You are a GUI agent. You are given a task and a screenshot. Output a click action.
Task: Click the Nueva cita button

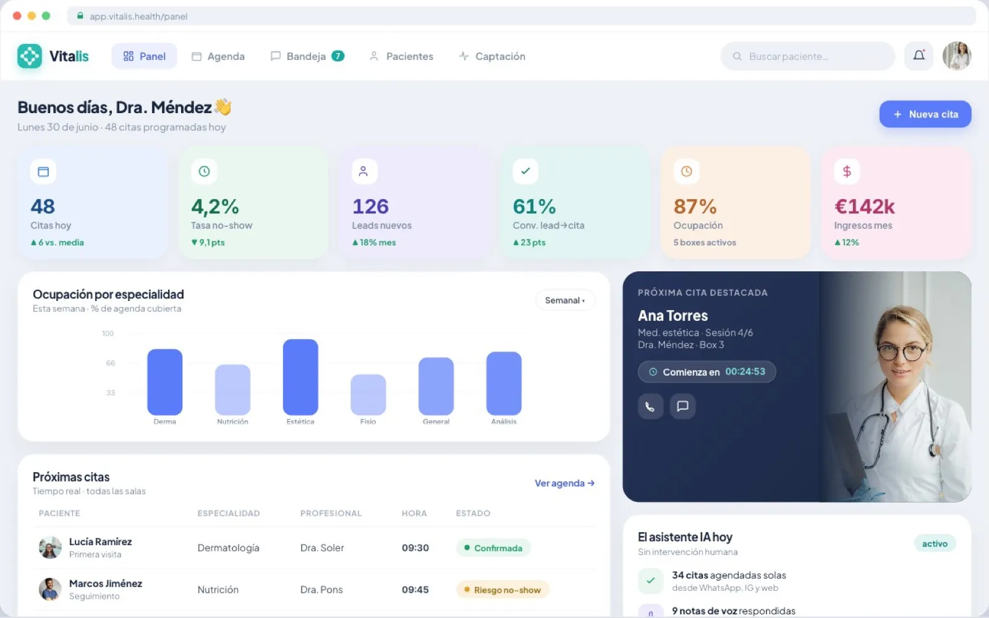(x=925, y=114)
